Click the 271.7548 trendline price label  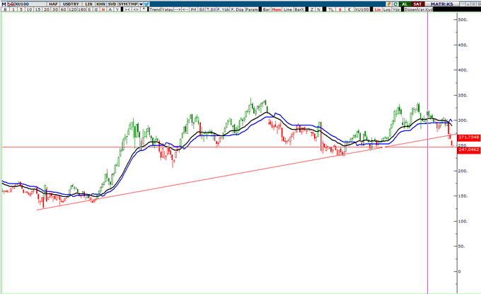pos(468,137)
